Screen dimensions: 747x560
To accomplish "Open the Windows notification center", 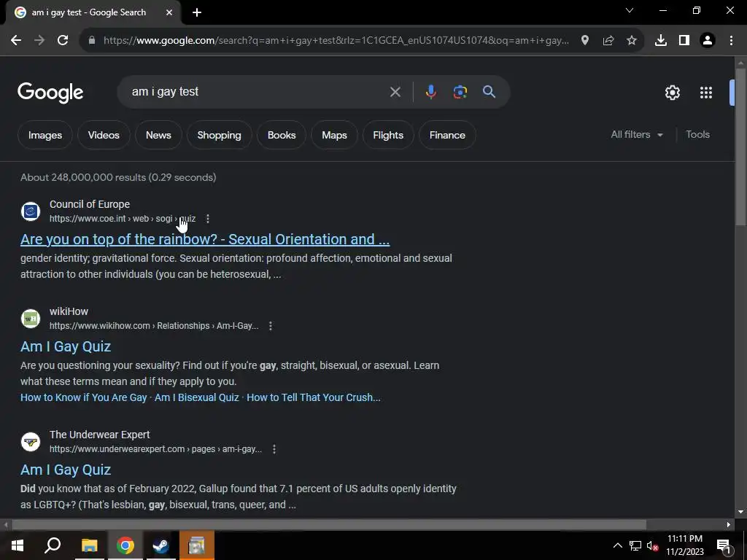I will [x=724, y=546].
